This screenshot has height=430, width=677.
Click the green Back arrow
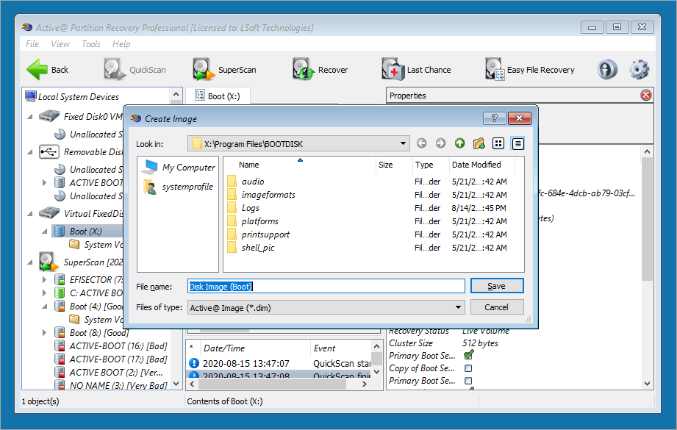pyautogui.click(x=37, y=70)
